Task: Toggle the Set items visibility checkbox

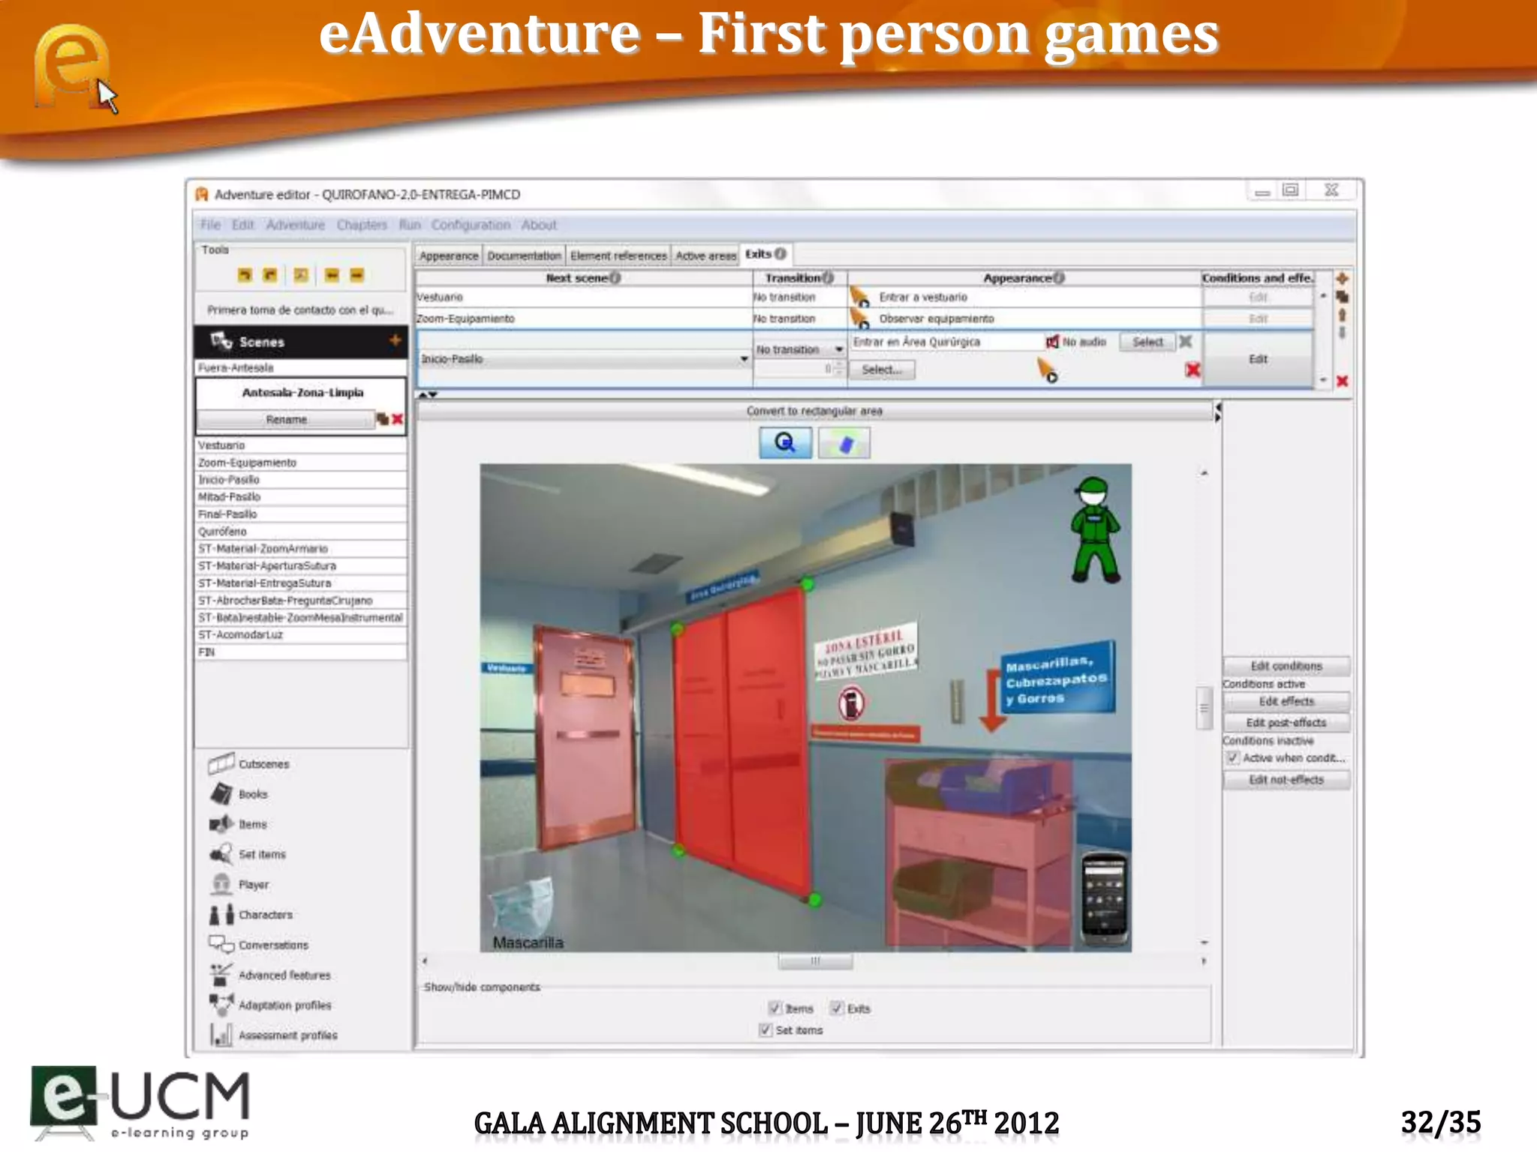Action: pyautogui.click(x=765, y=1030)
